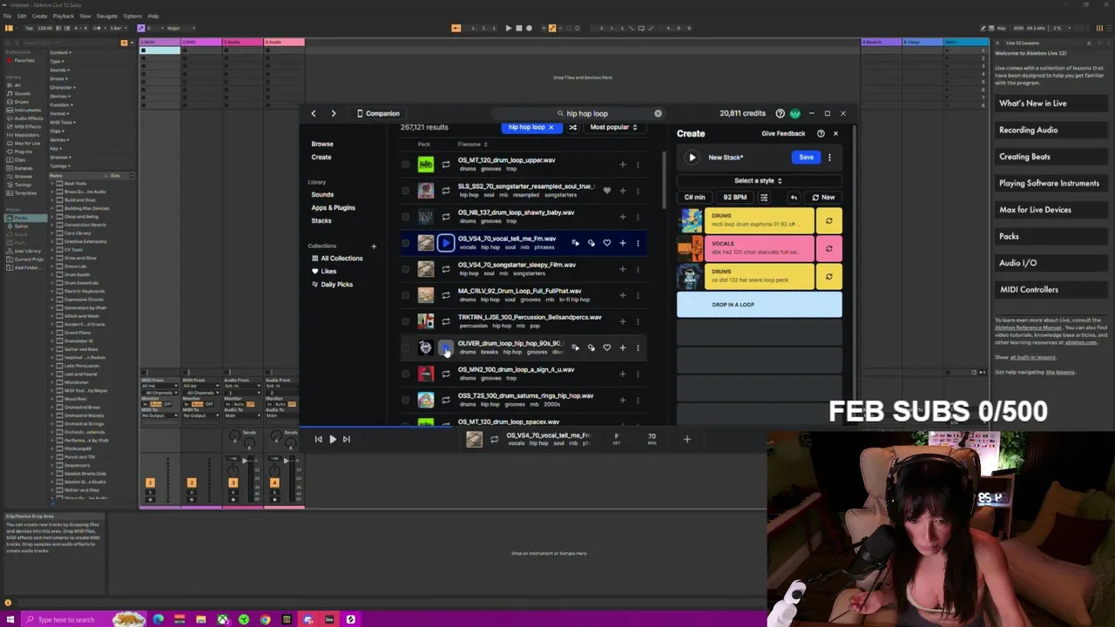
Task: Clear the hip hop loop search text
Action: tap(658, 113)
